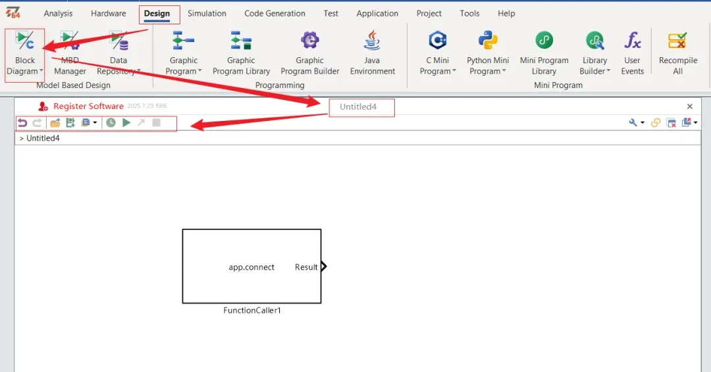
Task: Click the green save diagram icon
Action: click(70, 123)
